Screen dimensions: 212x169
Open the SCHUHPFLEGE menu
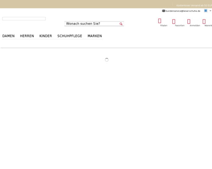(x=70, y=36)
